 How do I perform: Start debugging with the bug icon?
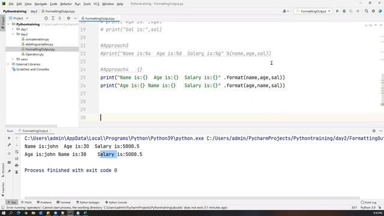click(x=344, y=11)
